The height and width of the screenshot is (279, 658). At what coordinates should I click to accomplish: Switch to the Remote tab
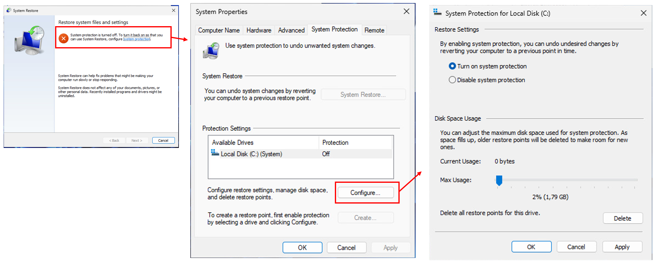(374, 30)
